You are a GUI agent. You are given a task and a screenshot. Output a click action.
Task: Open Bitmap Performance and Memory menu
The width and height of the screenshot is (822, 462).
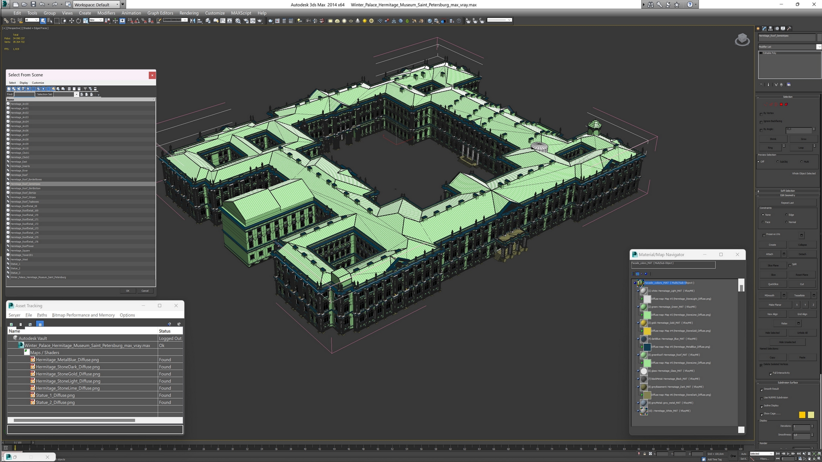83,315
